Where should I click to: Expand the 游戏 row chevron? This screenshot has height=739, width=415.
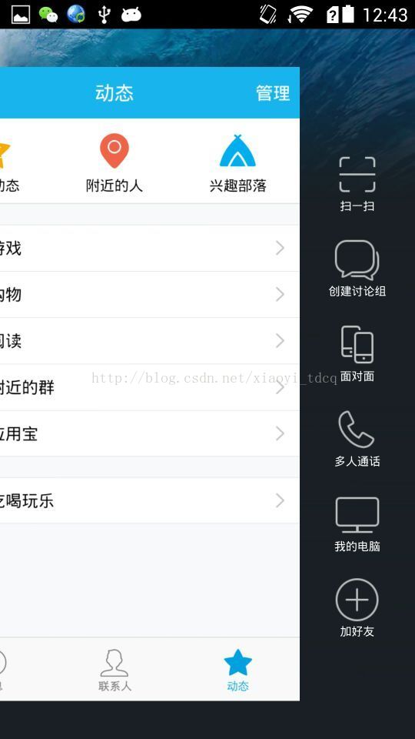tap(280, 248)
